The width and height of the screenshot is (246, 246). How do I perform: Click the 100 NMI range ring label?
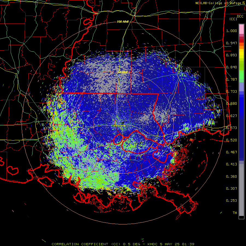(123, 22)
